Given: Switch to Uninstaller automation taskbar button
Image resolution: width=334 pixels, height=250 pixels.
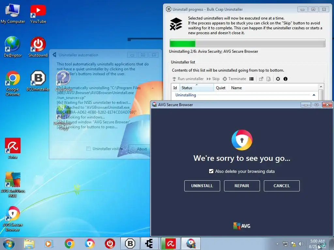Looking at the screenshot, I should point(150,243).
